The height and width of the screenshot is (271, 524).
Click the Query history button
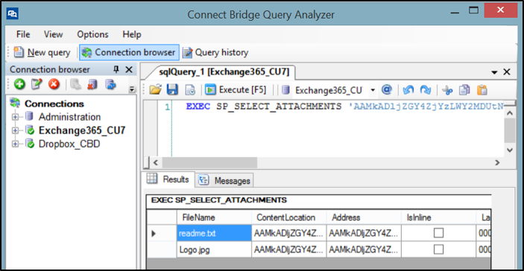pyautogui.click(x=215, y=52)
